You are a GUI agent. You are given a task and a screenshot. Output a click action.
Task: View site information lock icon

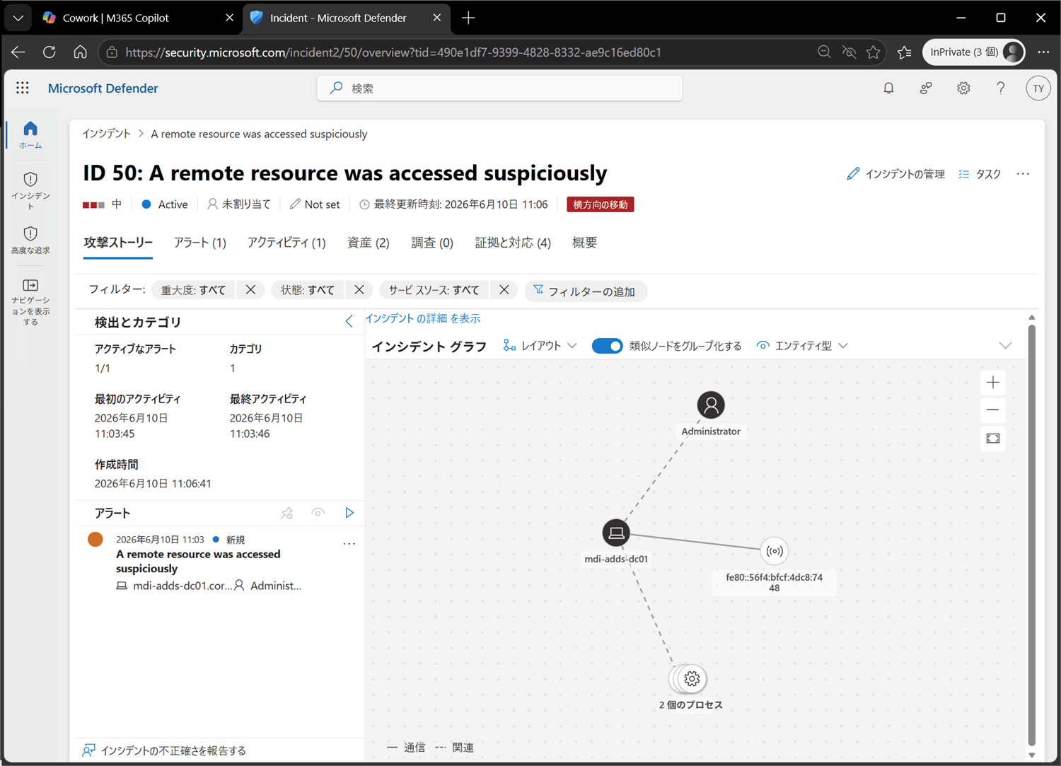(x=112, y=52)
